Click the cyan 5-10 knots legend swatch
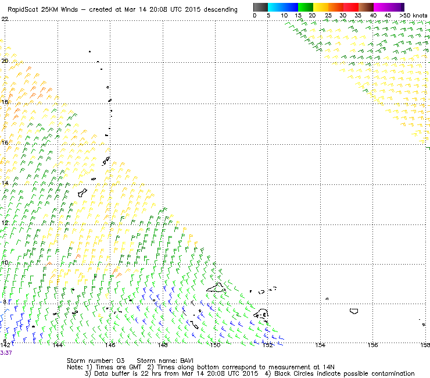The image size is (430, 378). [x=275, y=7]
